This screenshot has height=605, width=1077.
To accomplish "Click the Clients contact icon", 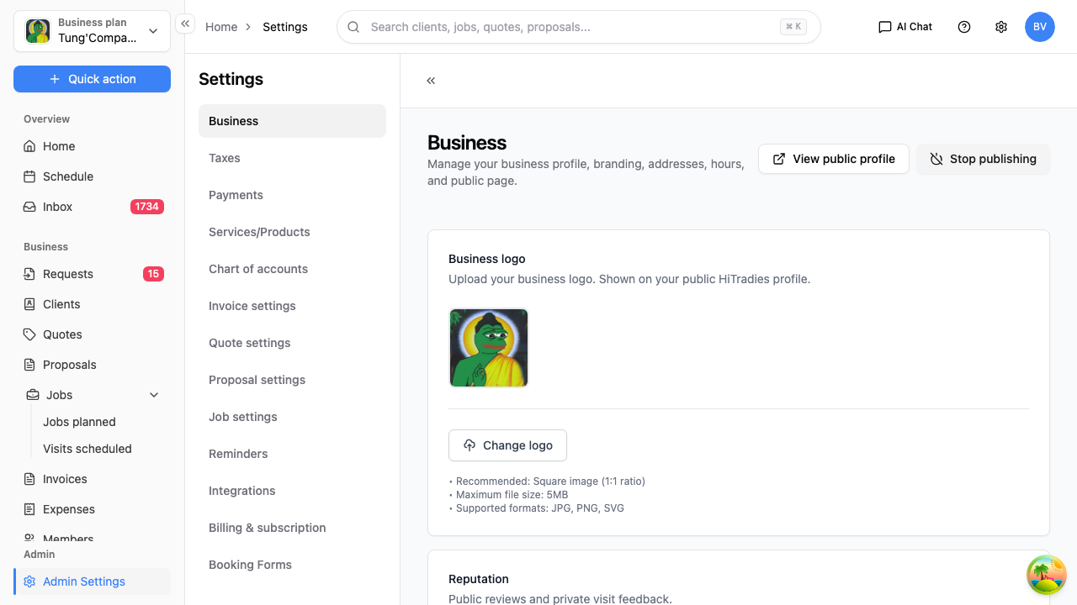I will click(x=29, y=304).
